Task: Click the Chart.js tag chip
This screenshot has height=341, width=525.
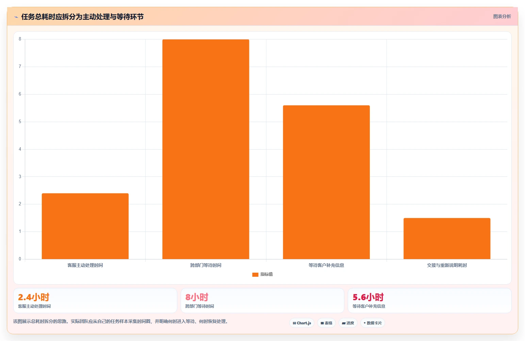Action: click(x=302, y=323)
